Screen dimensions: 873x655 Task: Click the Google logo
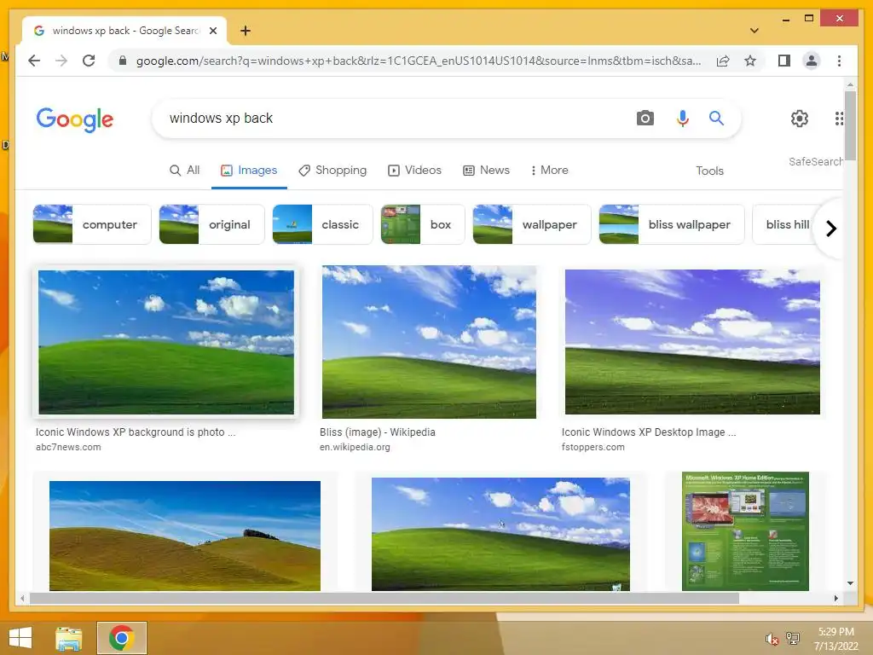[75, 119]
